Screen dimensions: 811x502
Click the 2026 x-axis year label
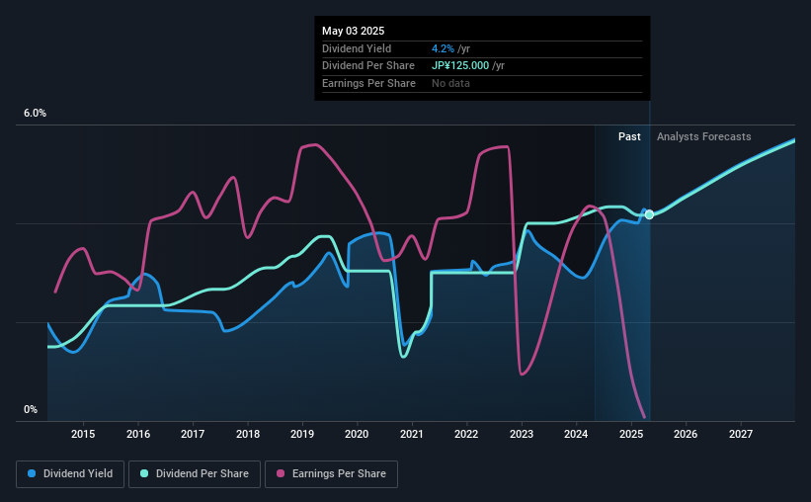pos(686,434)
